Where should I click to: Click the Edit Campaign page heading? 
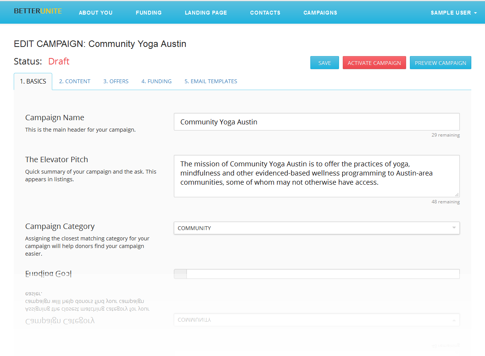click(100, 44)
